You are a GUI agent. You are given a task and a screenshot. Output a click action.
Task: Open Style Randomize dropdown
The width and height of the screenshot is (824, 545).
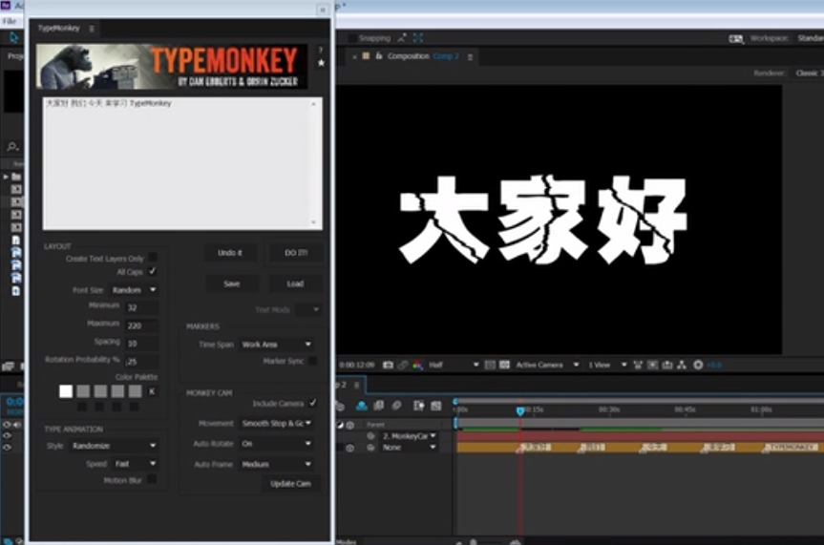pyautogui.click(x=114, y=446)
